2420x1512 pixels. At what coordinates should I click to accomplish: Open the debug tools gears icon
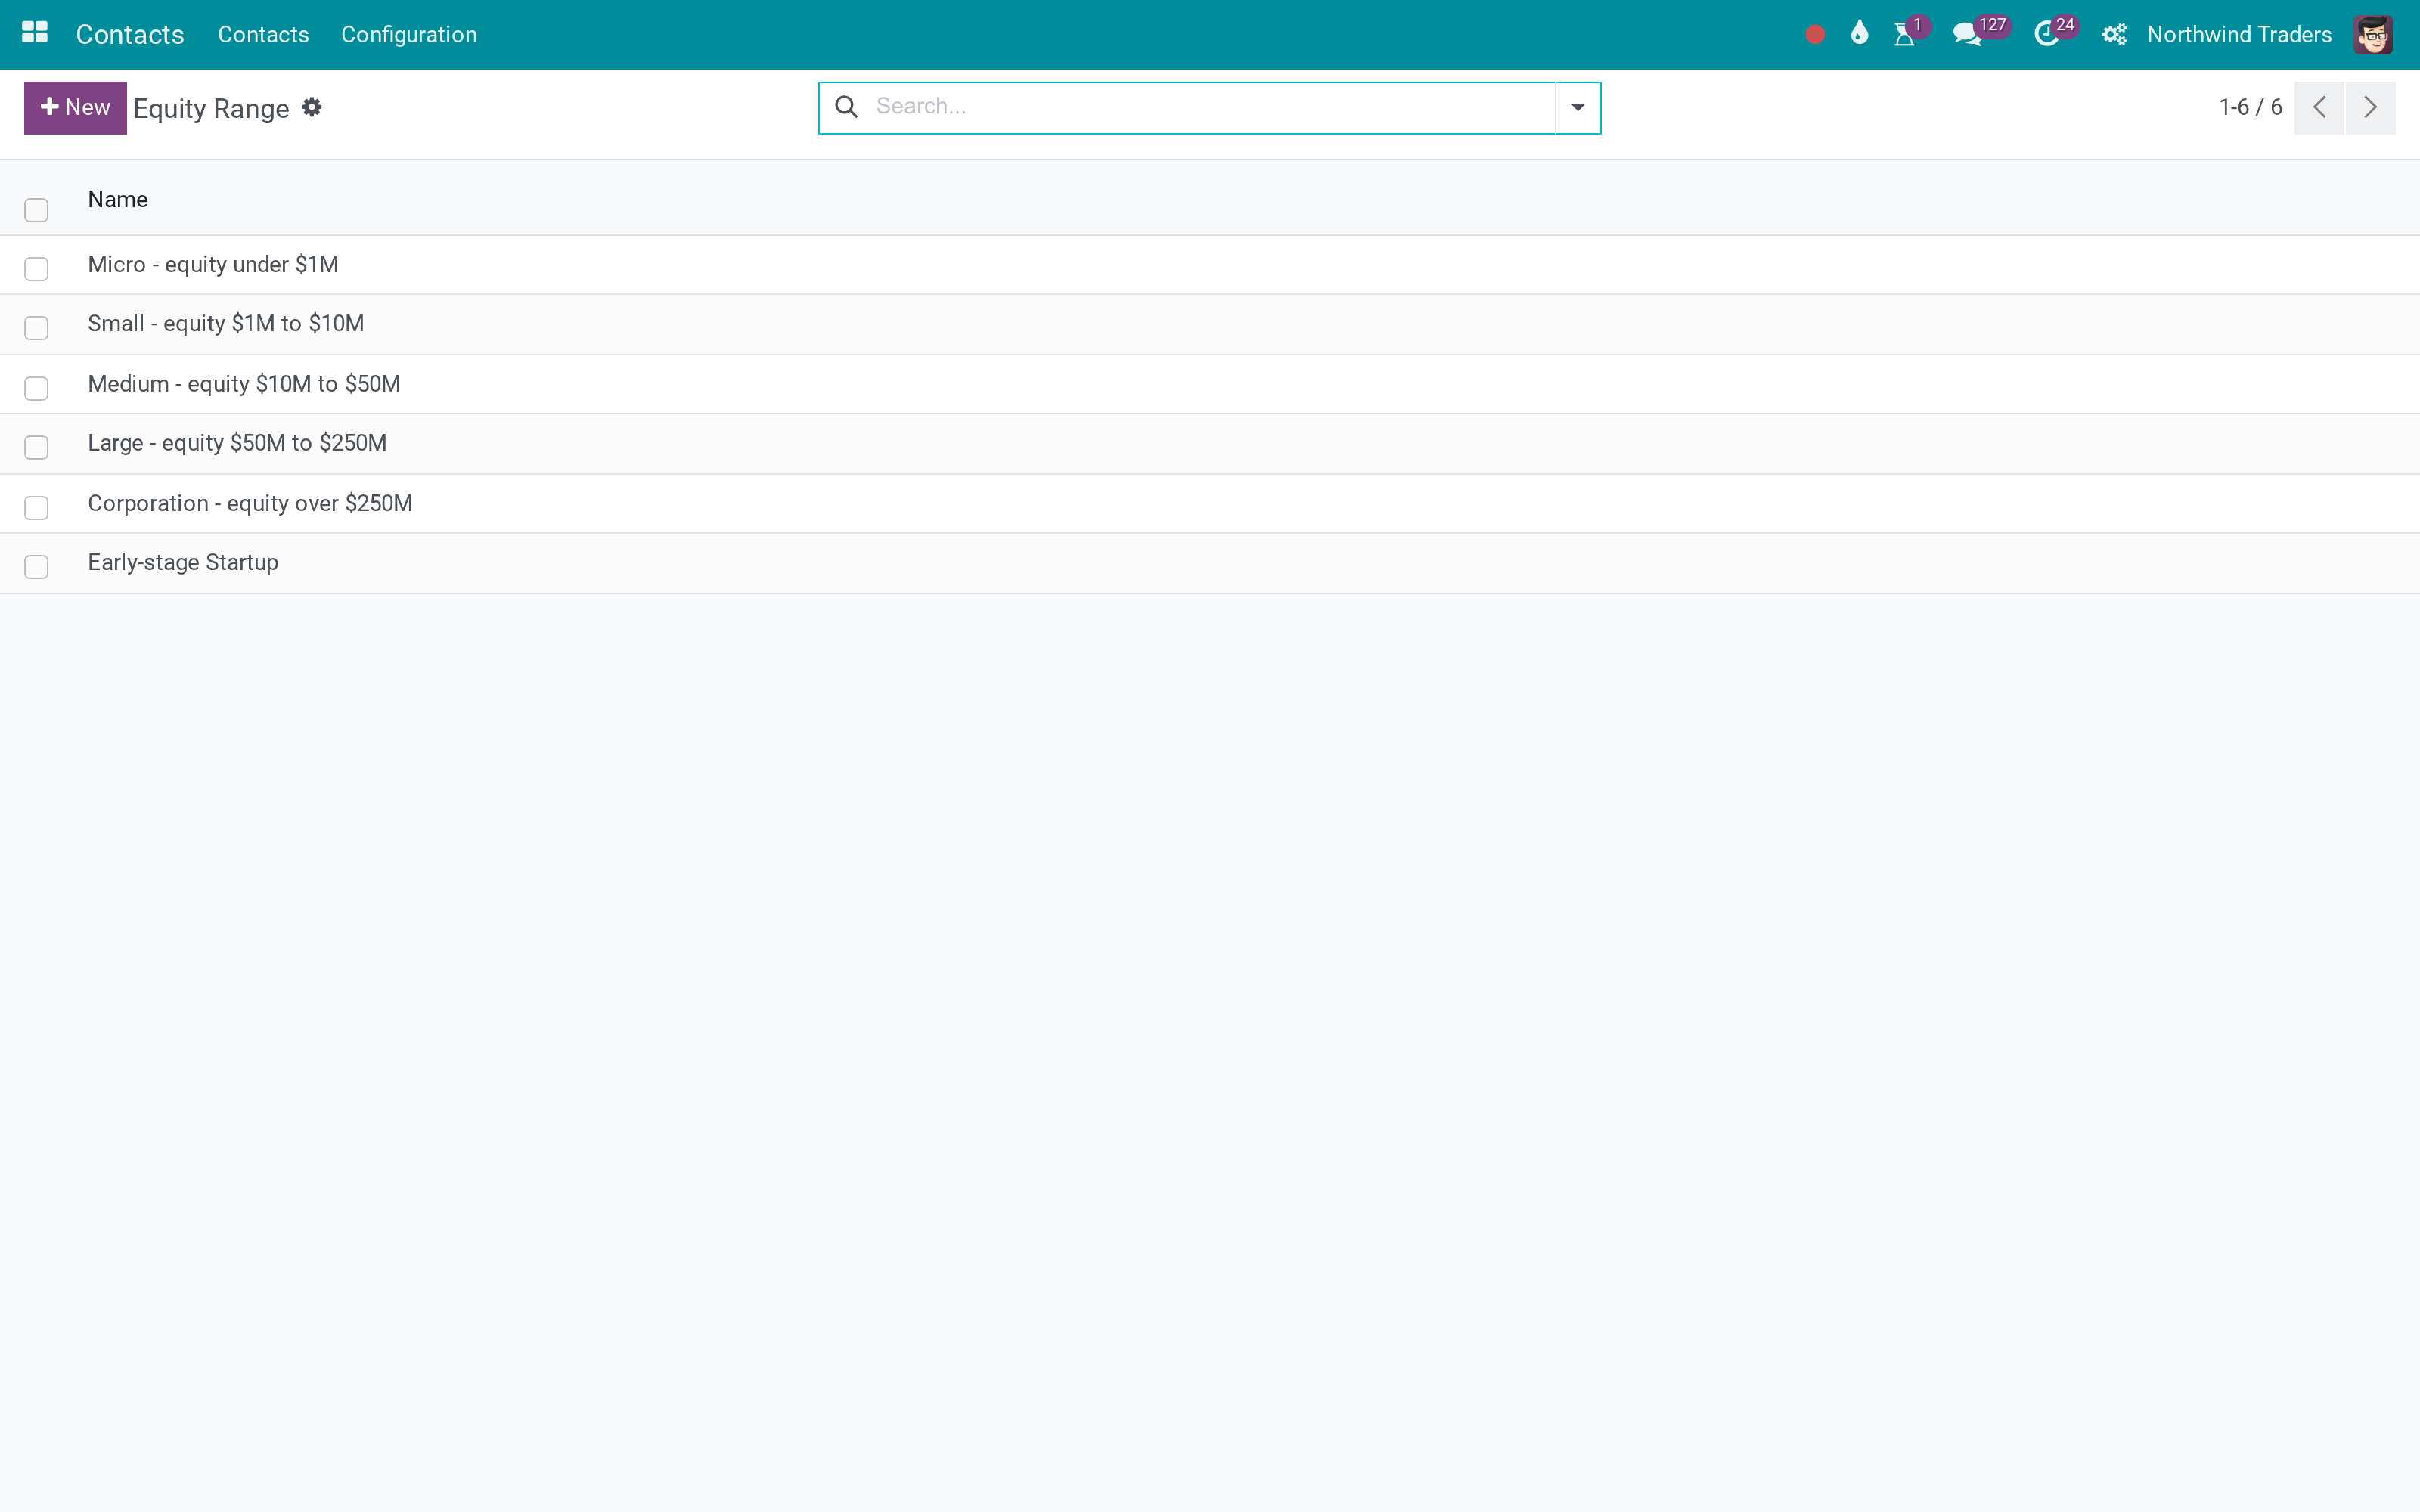tap(2114, 35)
